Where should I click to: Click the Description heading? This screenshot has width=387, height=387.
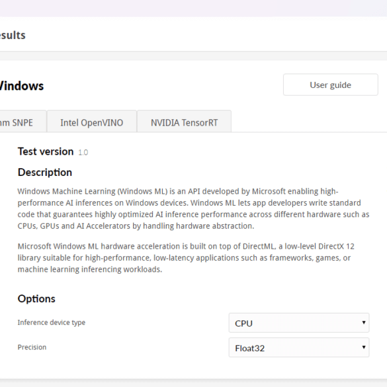[x=45, y=172]
